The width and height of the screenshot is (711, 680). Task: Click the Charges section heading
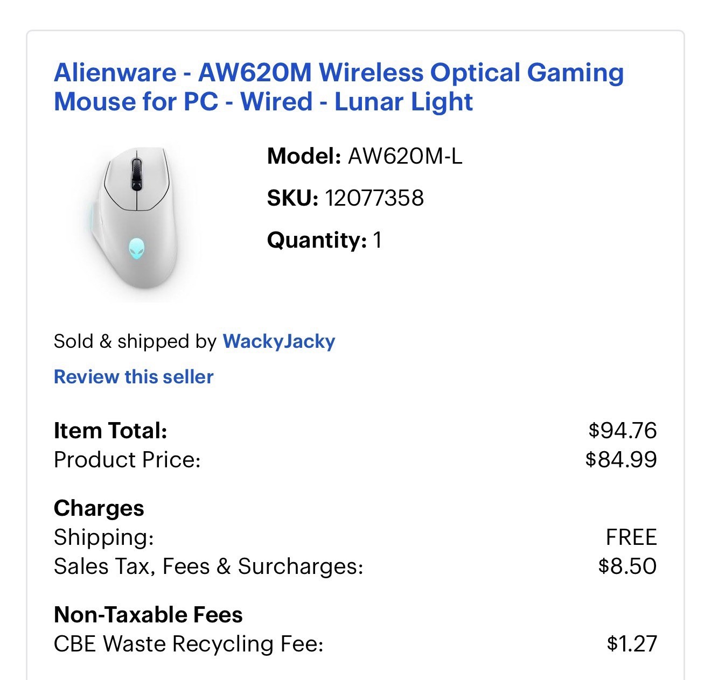[x=99, y=508]
